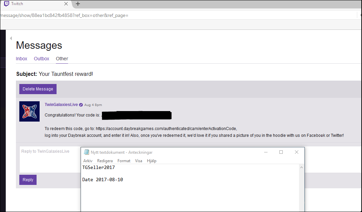Screen dimensions: 362x212
Task: Click the Messages page heading
Action: (39, 45)
